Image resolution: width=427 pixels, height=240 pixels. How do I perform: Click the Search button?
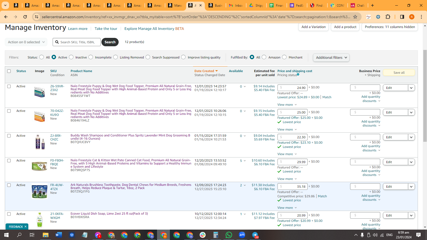click(x=110, y=42)
